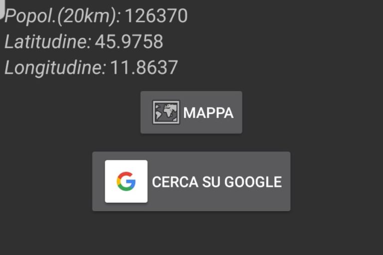Select the longitude value 11.8637
The image size is (383, 255).
click(144, 67)
